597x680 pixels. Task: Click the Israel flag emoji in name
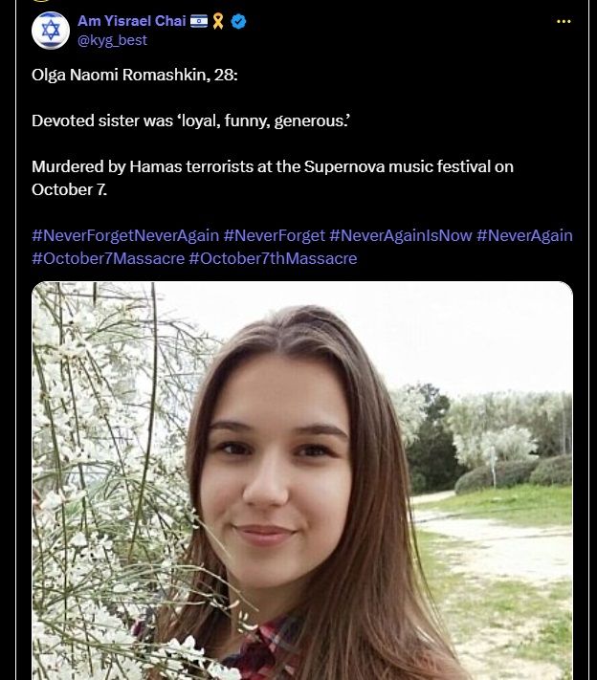[x=199, y=21]
